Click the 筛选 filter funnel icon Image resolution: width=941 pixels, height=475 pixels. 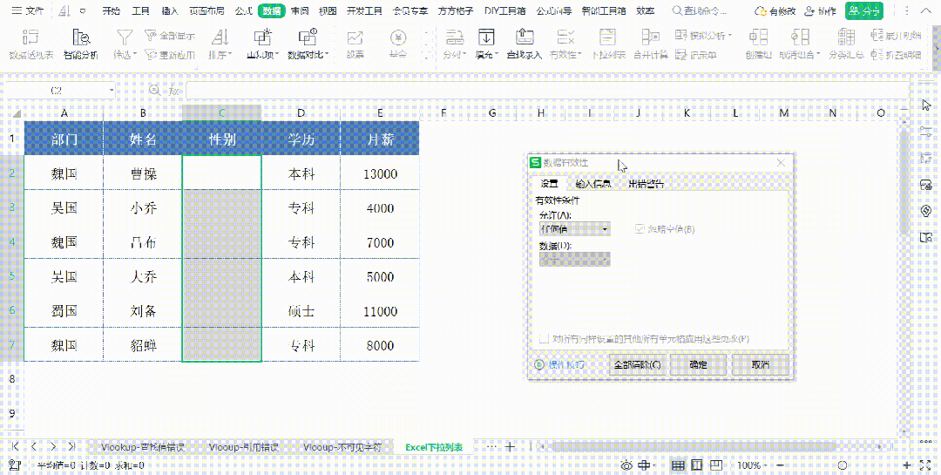[124, 37]
